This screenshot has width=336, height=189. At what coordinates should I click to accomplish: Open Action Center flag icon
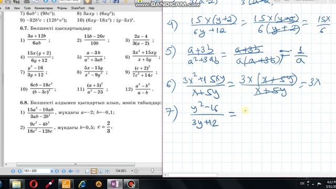coord(319,184)
